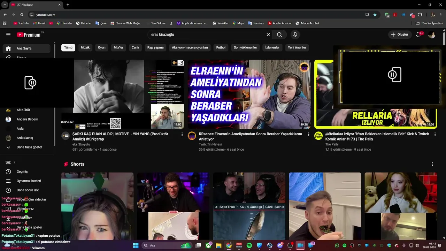Screen dimensions: 446x251
Task: Select the Canlı filter chip
Action: pyautogui.click(x=135, y=47)
